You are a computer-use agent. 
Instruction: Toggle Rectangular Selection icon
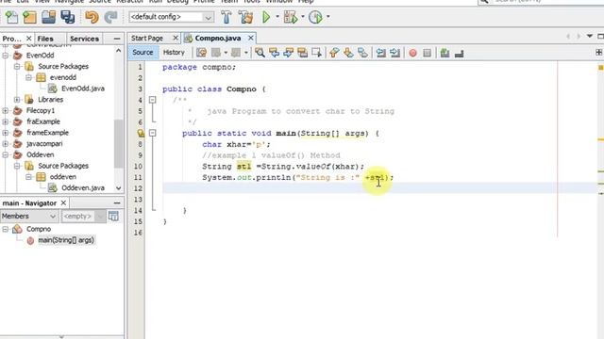(x=317, y=53)
